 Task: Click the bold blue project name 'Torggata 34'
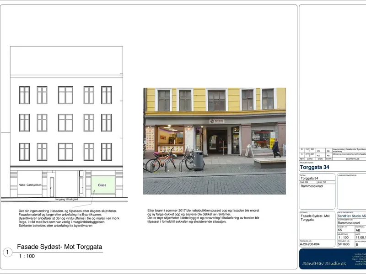(x=314, y=167)
